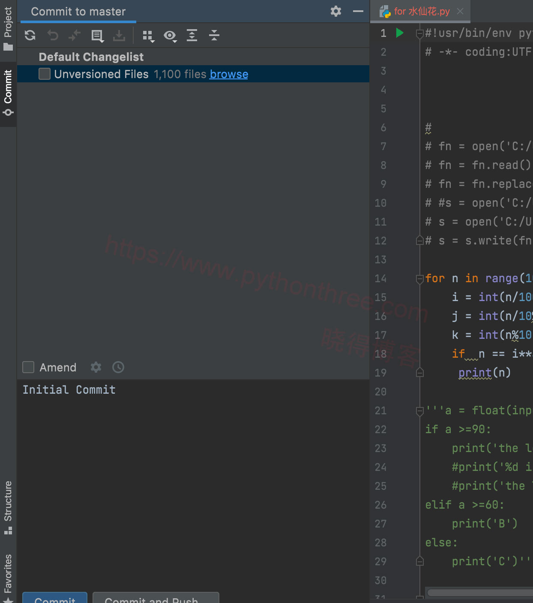Open the Changelists toolbar icon
533x603 pixels.
point(97,36)
